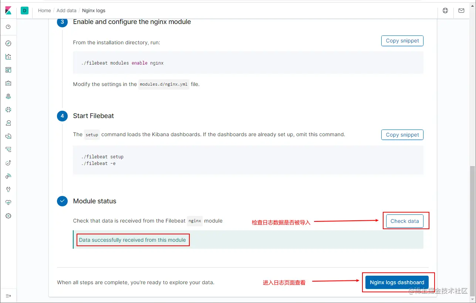
Task: Open Stack Monitoring heartbeat icon
Action: (x=8, y=203)
